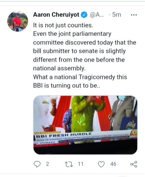Click the tweet text about Tragicomedy
The image size is (145, 177).
pyautogui.click(x=80, y=81)
